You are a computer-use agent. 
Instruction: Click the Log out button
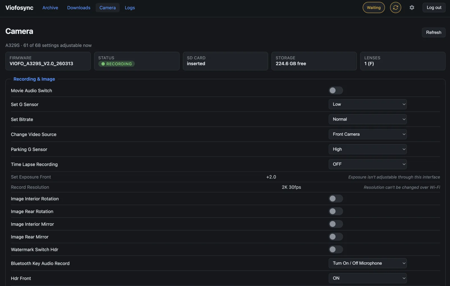click(x=434, y=8)
